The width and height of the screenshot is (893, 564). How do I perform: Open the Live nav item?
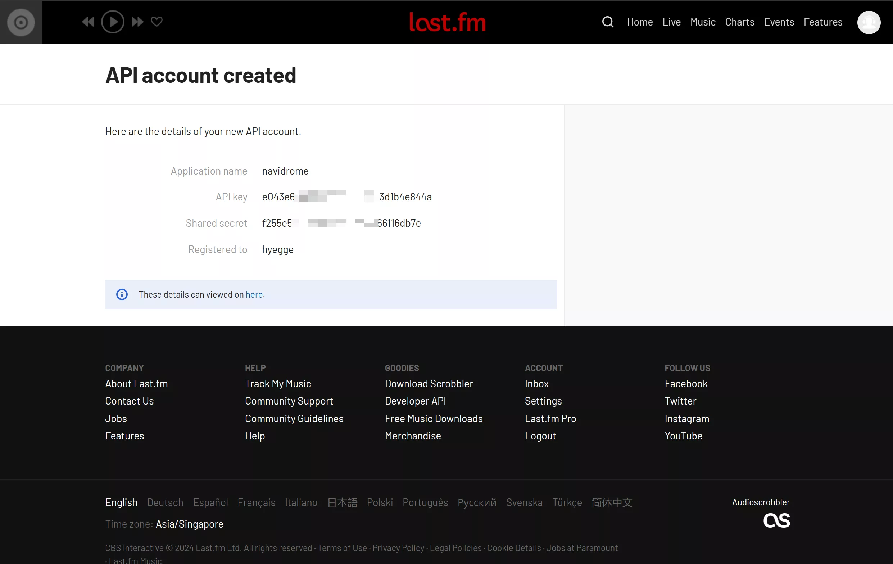tap(671, 22)
